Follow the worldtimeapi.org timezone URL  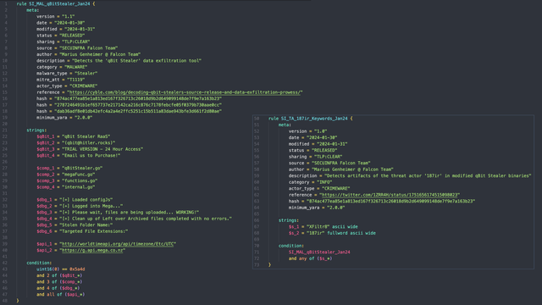[x=118, y=244]
